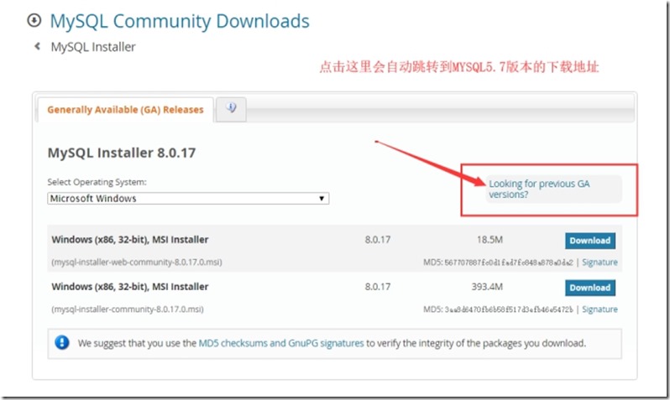Open Signature link for 393.4M installer
The width and height of the screenshot is (670, 400).
pyautogui.click(x=599, y=309)
